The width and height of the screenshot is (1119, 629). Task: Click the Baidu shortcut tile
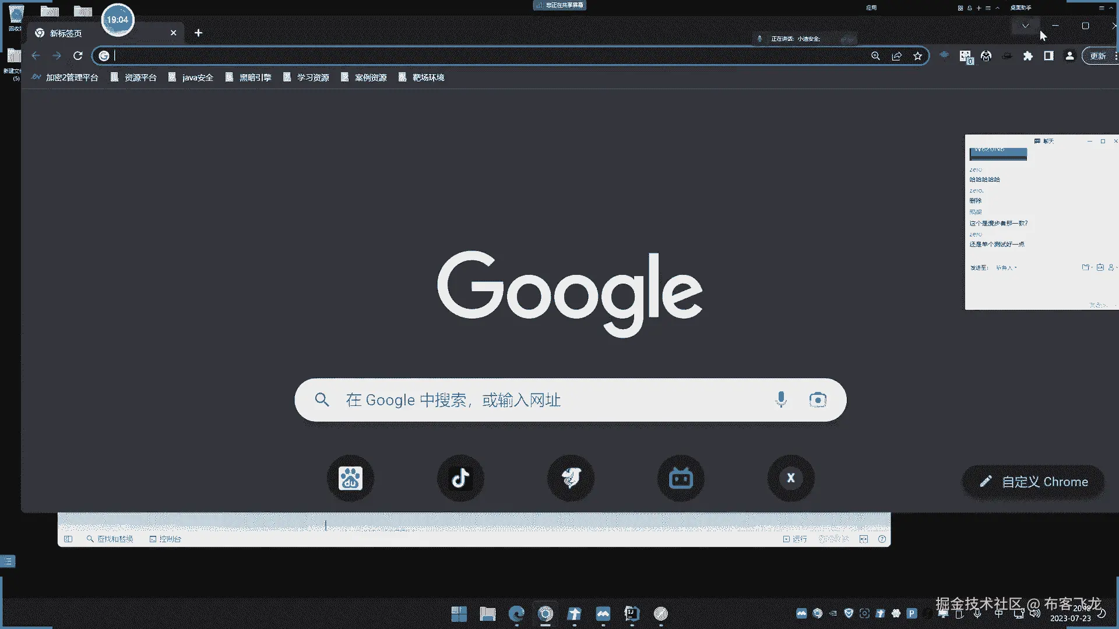click(350, 479)
